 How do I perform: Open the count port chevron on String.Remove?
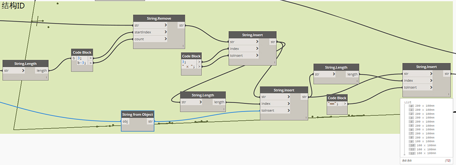tap(166, 39)
